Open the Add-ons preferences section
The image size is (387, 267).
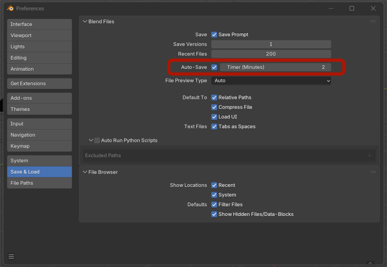click(x=39, y=98)
